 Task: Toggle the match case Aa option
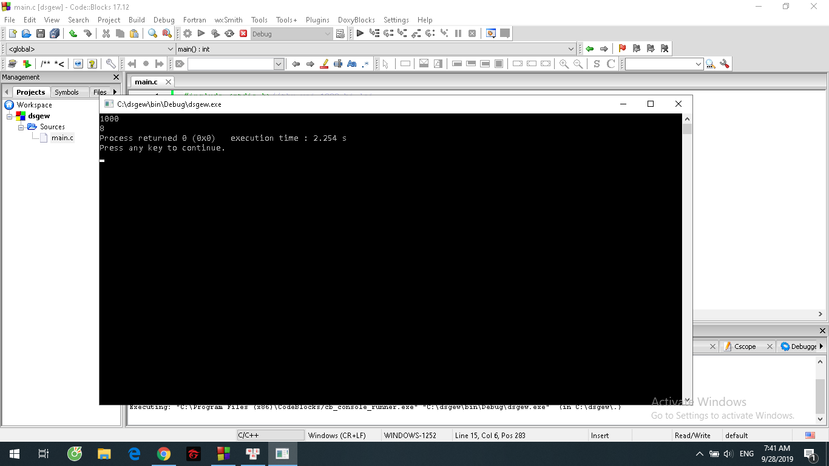(x=351, y=64)
